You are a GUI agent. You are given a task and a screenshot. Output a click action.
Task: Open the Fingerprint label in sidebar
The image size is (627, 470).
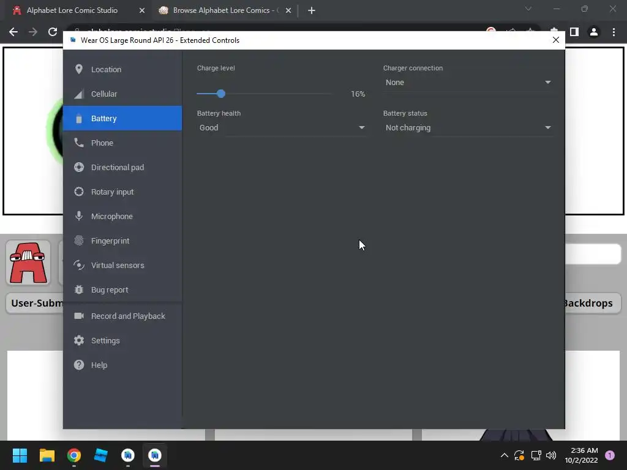(110, 241)
